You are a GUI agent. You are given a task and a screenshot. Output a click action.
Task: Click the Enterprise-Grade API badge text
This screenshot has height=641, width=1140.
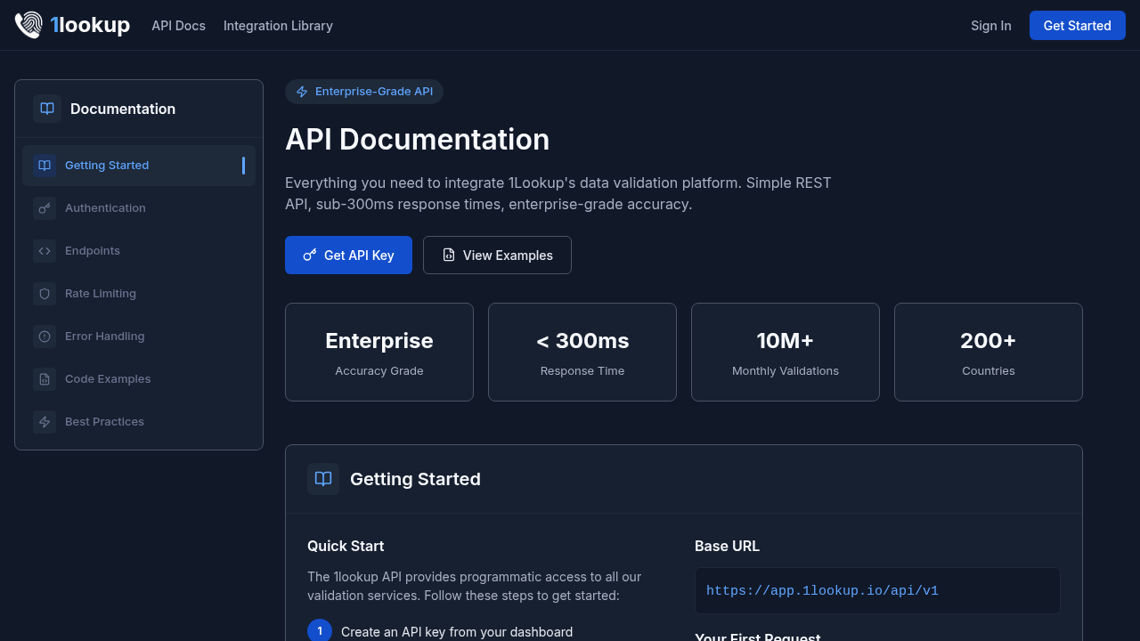[x=374, y=92]
